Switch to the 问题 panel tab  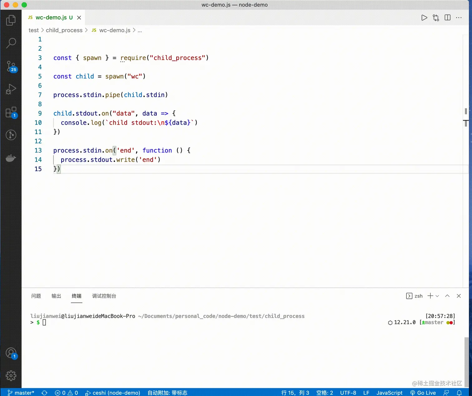(x=36, y=296)
